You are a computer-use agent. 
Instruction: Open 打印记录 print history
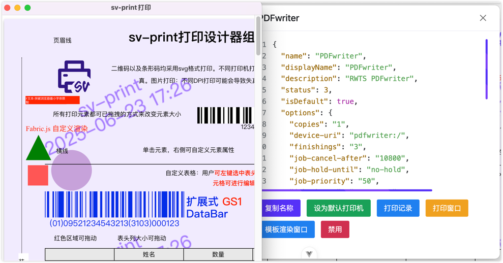pos(398,208)
